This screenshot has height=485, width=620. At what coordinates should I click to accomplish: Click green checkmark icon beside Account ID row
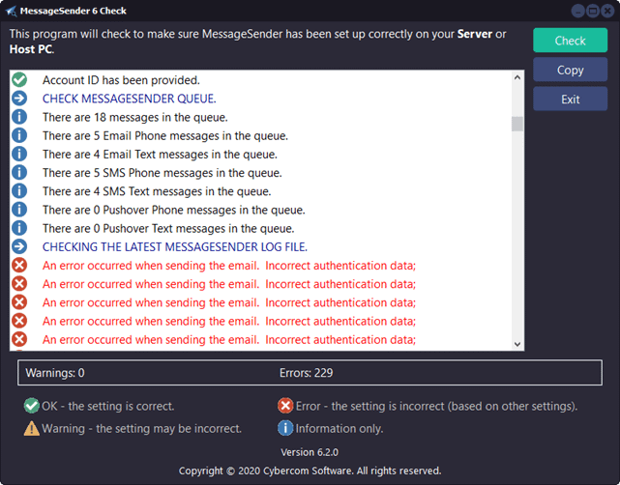19,80
